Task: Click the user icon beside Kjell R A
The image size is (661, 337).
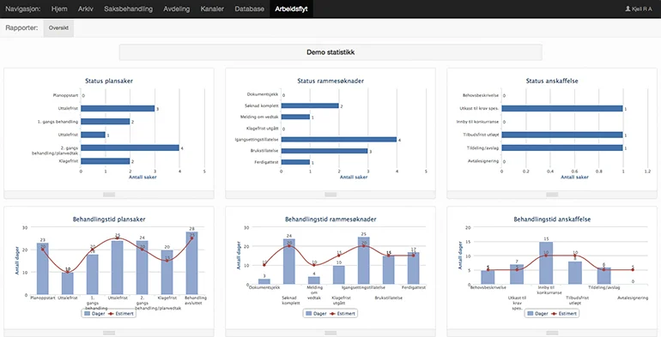Action: coord(628,9)
